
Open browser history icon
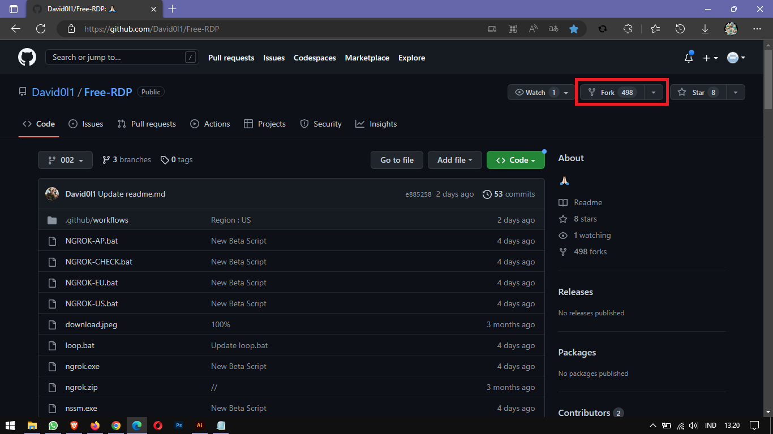tap(680, 29)
